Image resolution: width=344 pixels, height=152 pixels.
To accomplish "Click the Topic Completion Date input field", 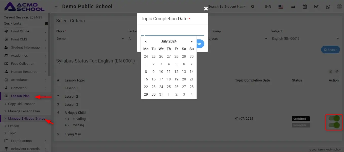I will point(173,32).
